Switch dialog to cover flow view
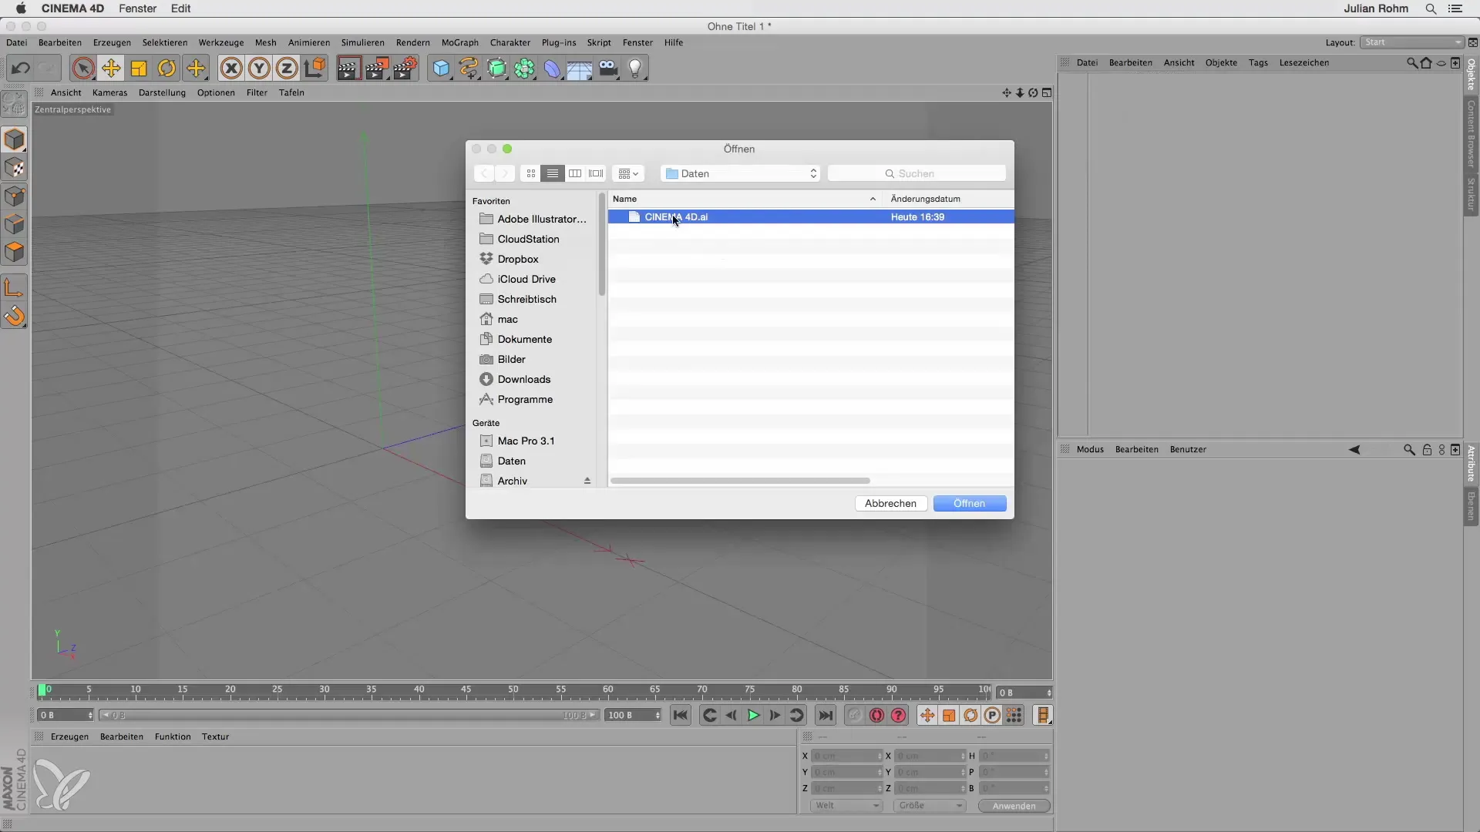Screen dimensions: 1480x832 (x=597, y=173)
